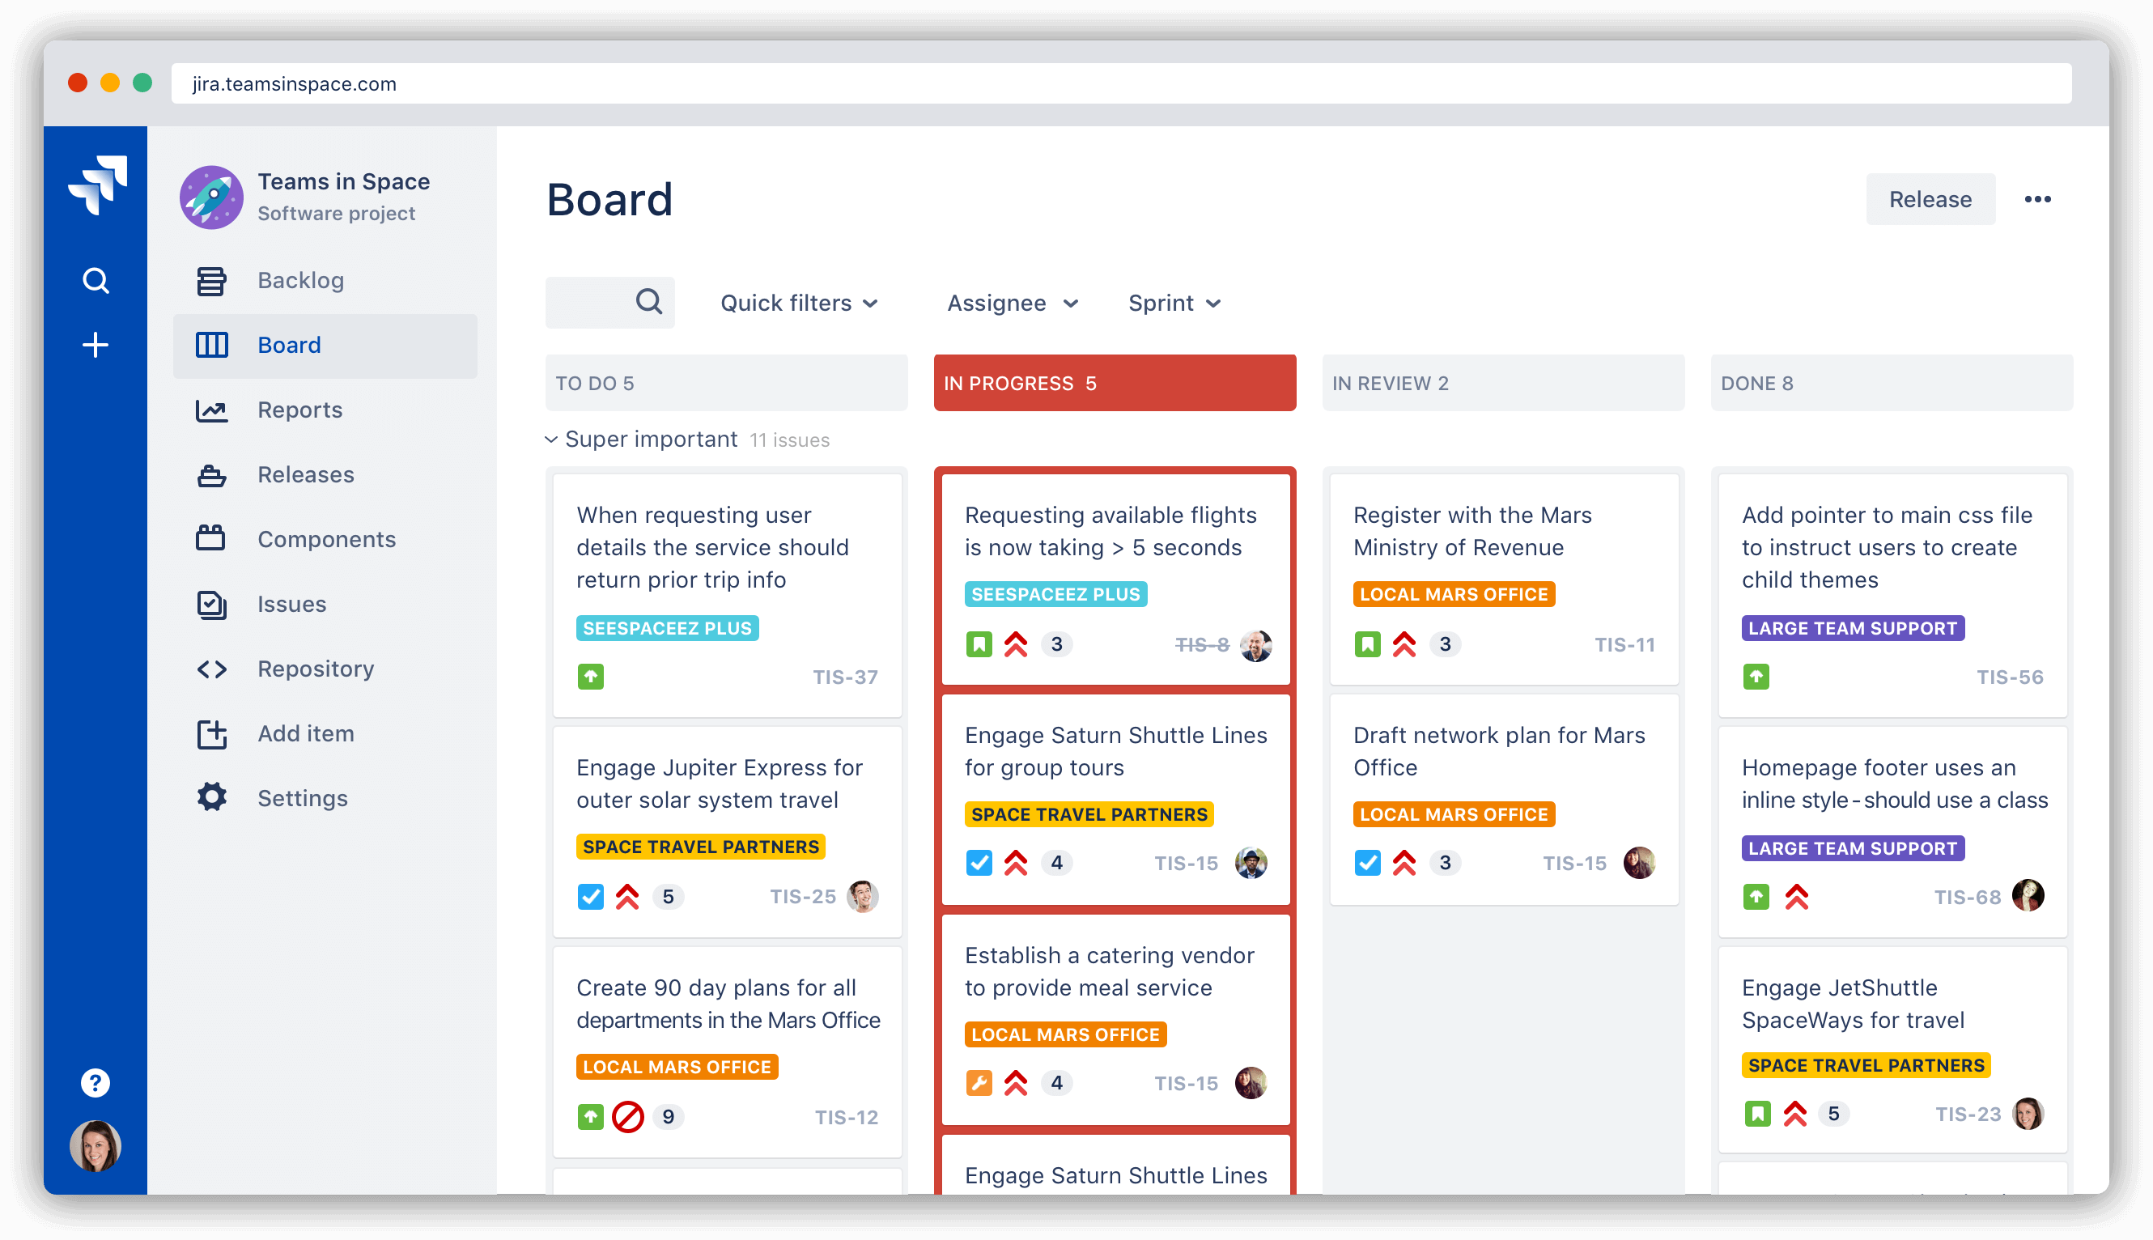The width and height of the screenshot is (2153, 1240).
Task: Click the Releases navigation icon
Action: [x=213, y=476]
